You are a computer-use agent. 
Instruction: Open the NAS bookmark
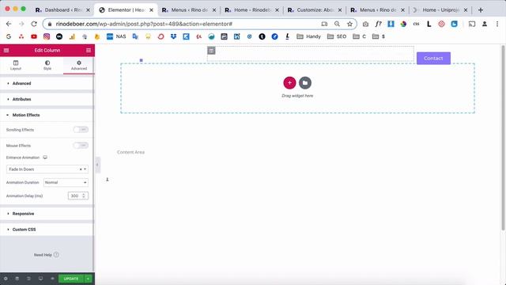pos(116,36)
